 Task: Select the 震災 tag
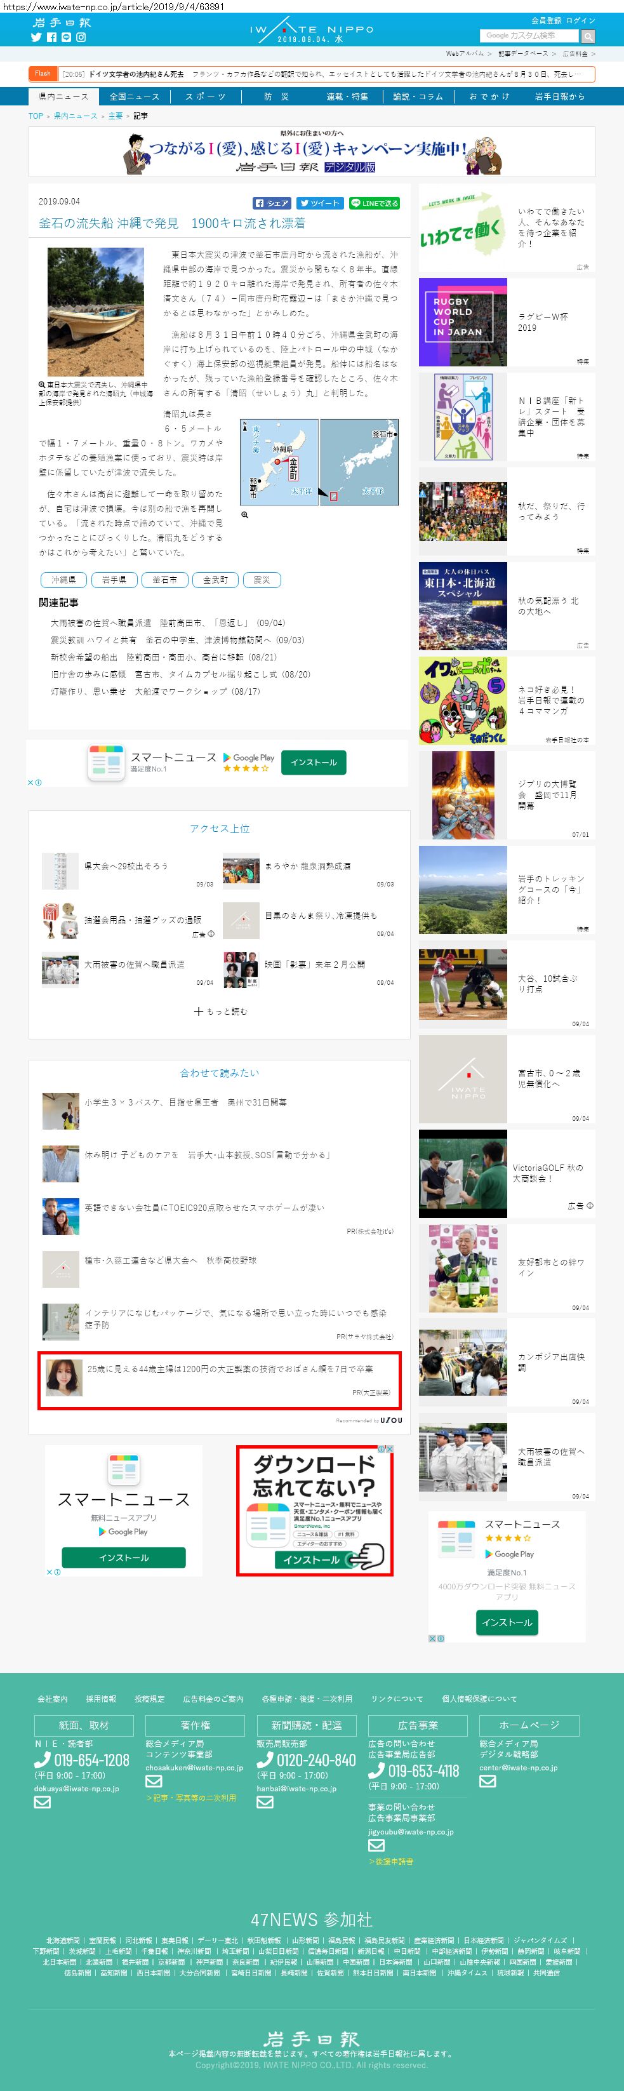tap(262, 580)
